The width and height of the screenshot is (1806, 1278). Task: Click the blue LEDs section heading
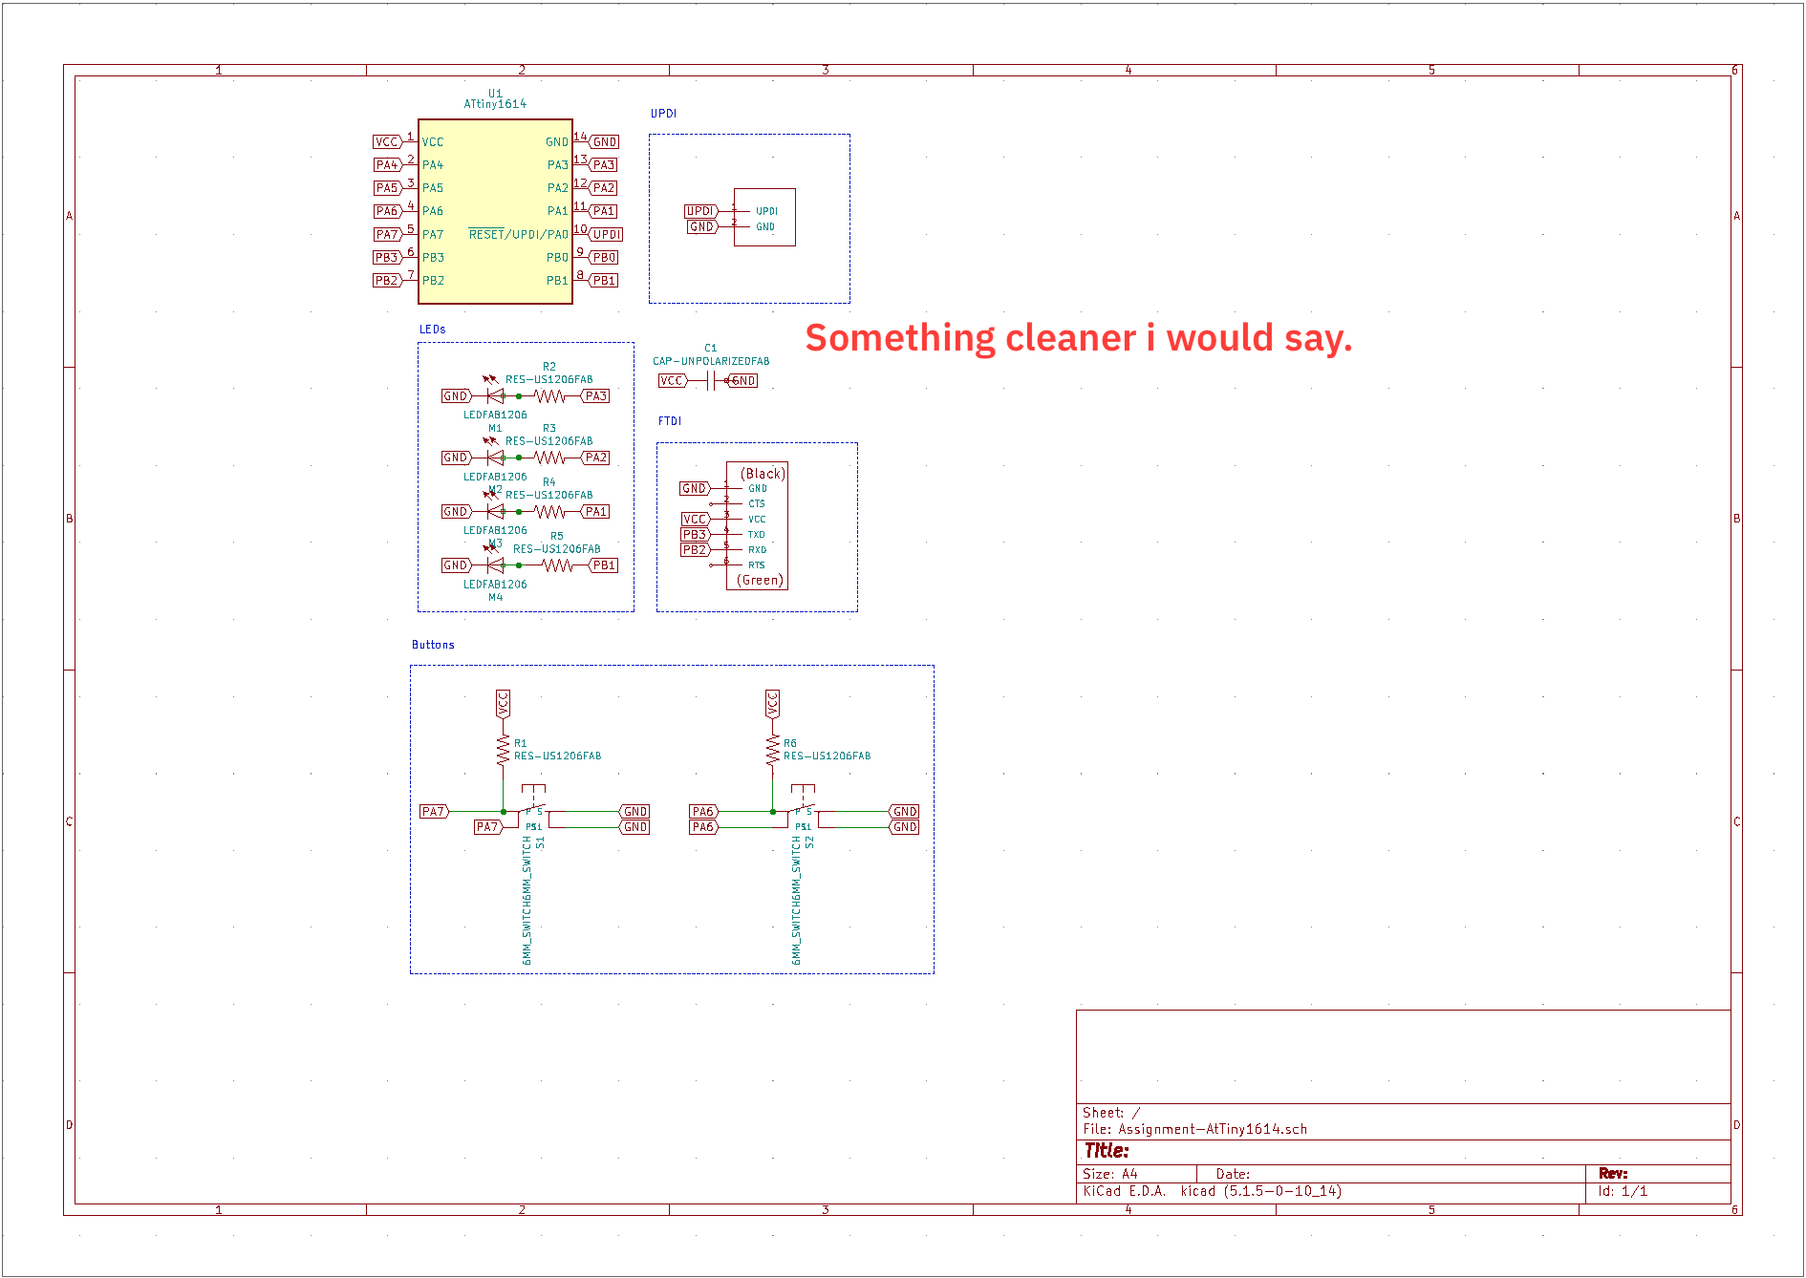point(432,330)
